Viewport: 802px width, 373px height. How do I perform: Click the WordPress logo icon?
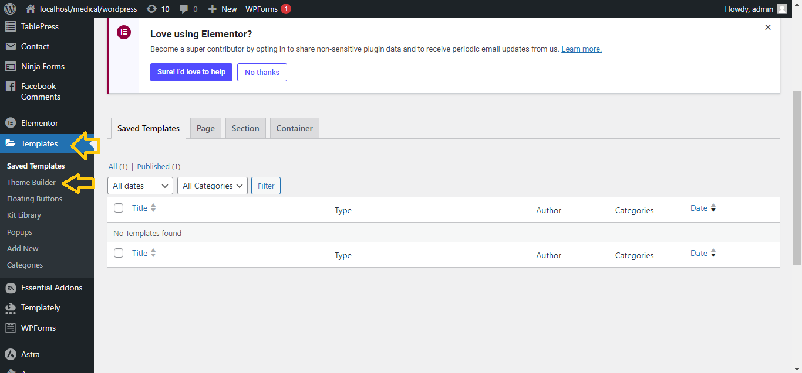click(x=11, y=9)
